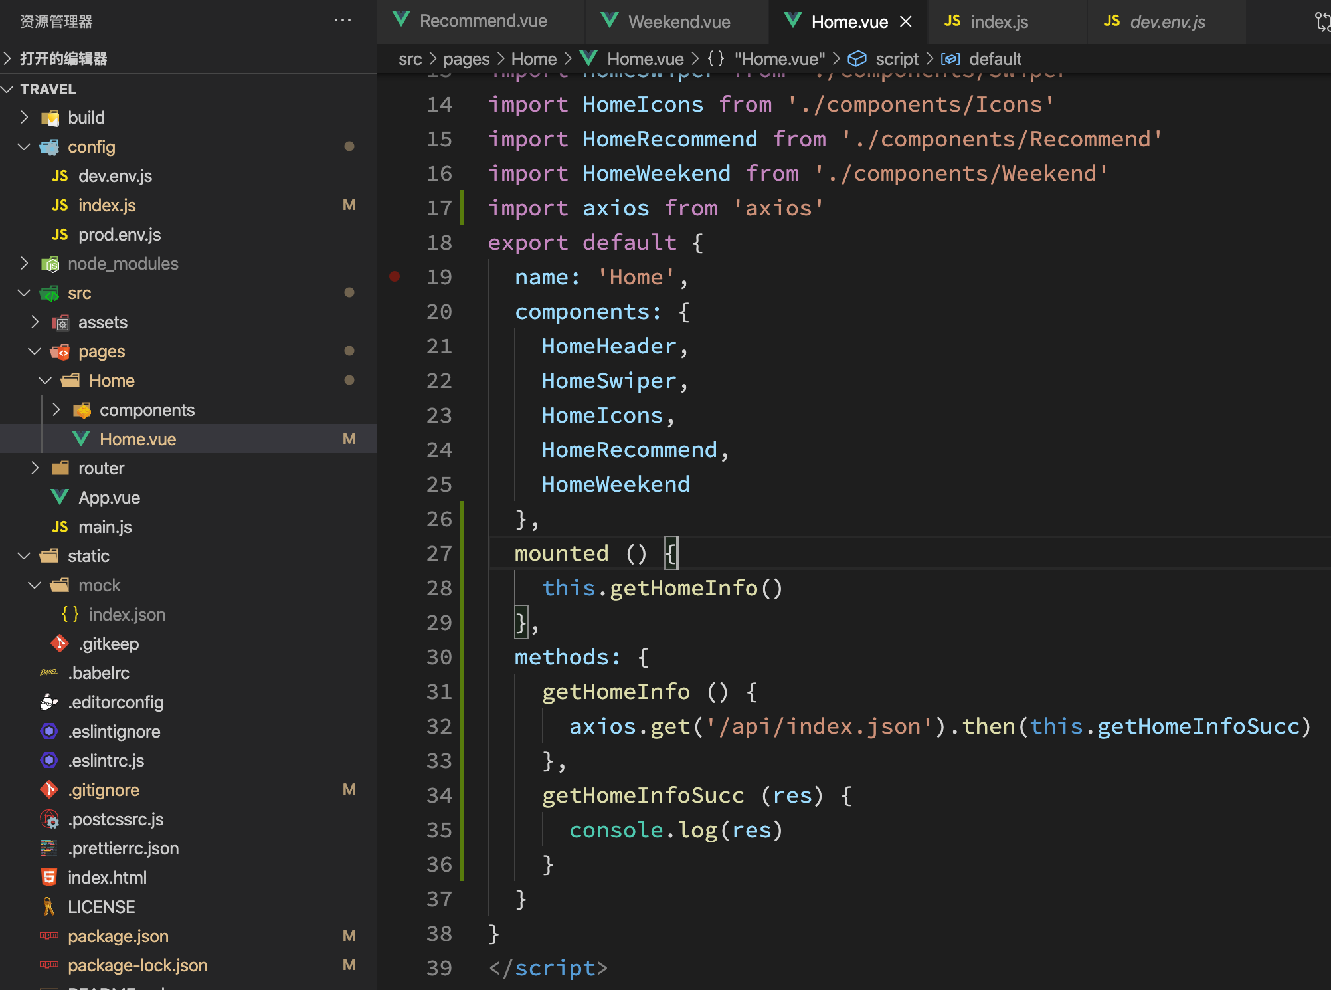
Task: Click pages in the breadcrumb path
Action: (466, 59)
